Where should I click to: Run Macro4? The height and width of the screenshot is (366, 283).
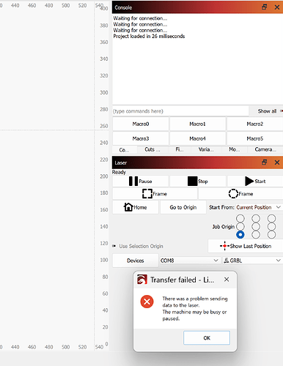click(x=197, y=138)
